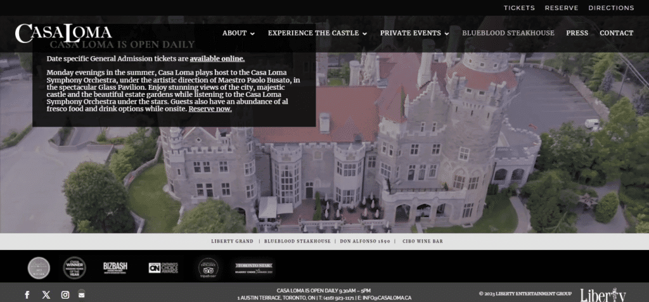The image size is (649, 302).
Task: Follow the 'Reserve now.' link
Action: (x=210, y=109)
